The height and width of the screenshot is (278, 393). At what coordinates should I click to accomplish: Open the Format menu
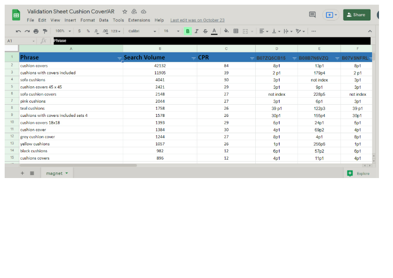87,20
